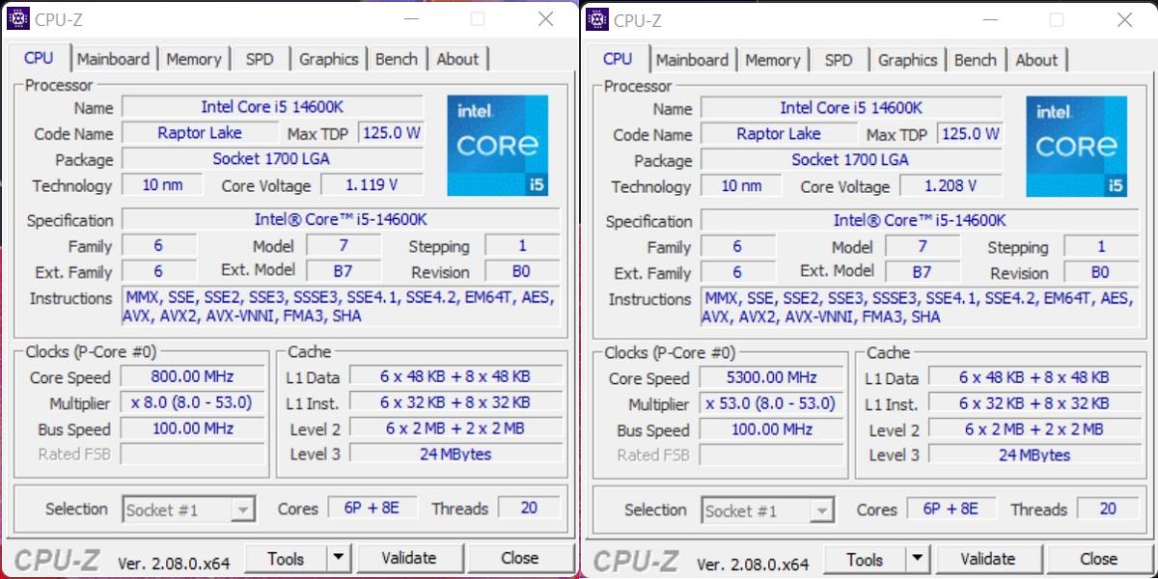Select the Core Voltage field showing 1.208 V

(951, 185)
